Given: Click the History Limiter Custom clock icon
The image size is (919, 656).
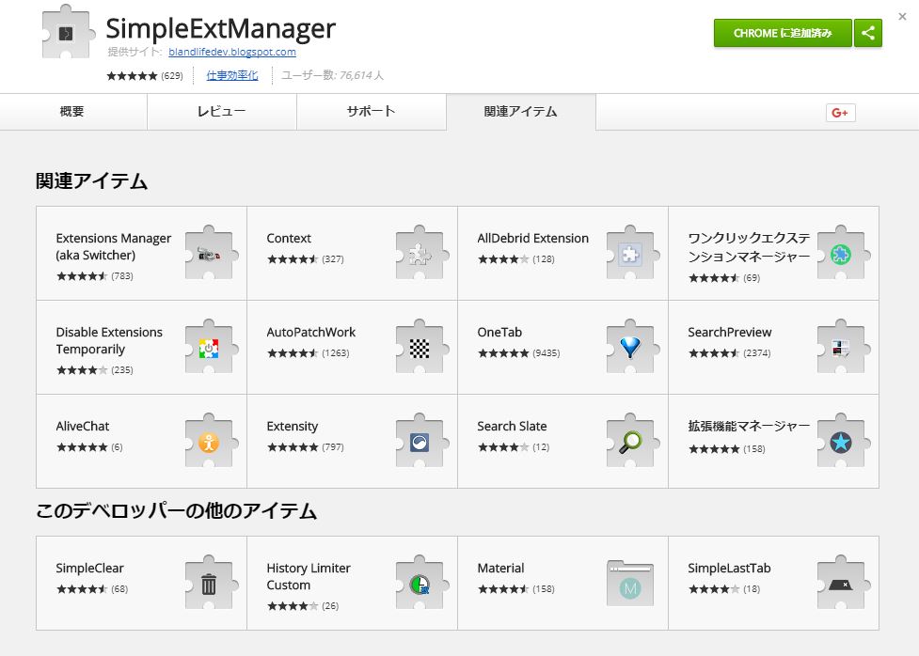Looking at the screenshot, I should click(422, 583).
